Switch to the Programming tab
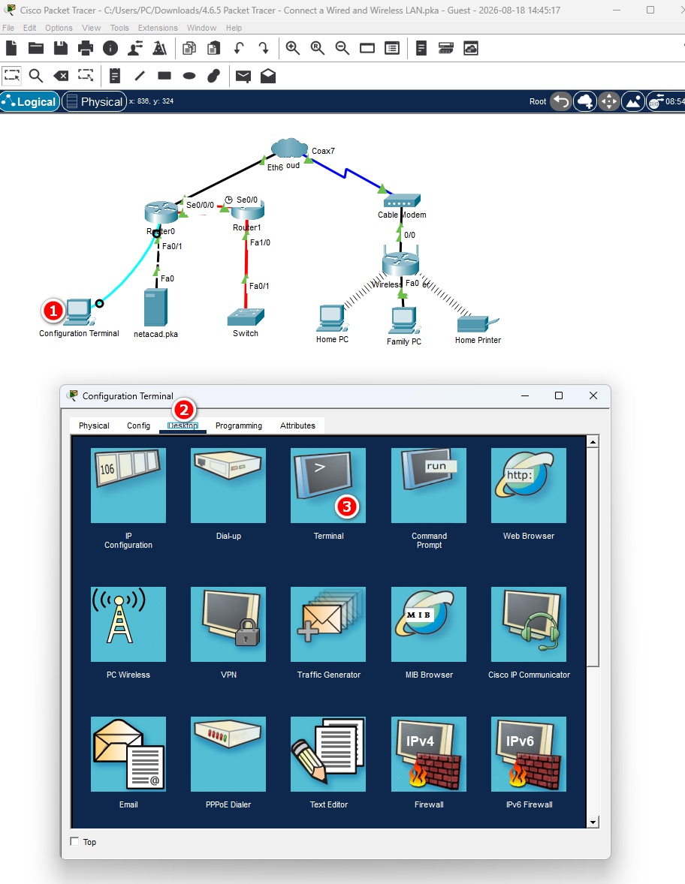This screenshot has width=685, height=884. [x=239, y=425]
